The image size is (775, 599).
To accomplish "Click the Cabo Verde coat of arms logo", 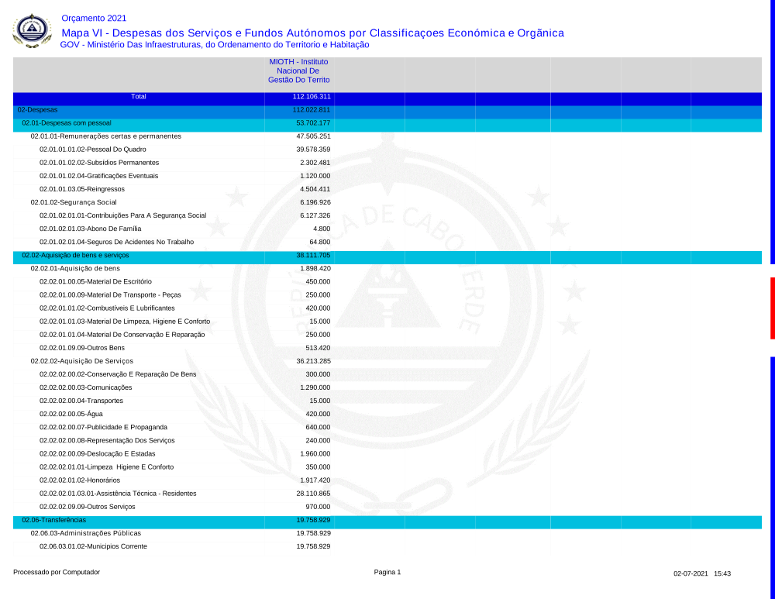I will tap(32, 31).
